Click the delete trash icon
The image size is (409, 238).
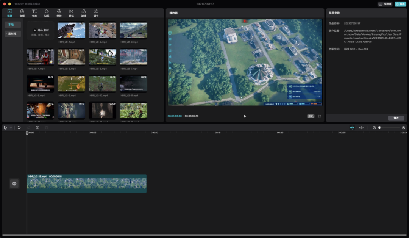[47, 128]
